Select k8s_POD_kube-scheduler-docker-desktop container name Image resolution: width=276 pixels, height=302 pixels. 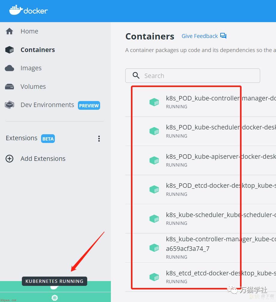221,127
